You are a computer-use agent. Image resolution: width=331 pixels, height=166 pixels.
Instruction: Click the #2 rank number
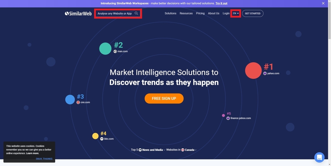pyautogui.click(x=118, y=45)
